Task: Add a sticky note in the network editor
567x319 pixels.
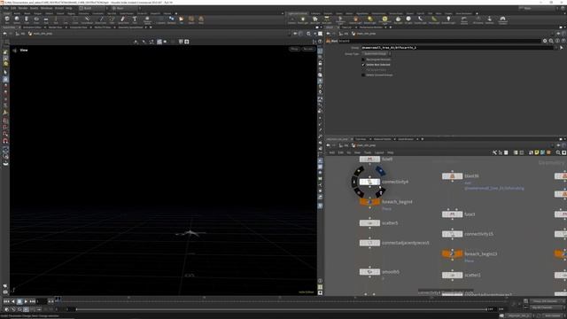Action: point(537,152)
